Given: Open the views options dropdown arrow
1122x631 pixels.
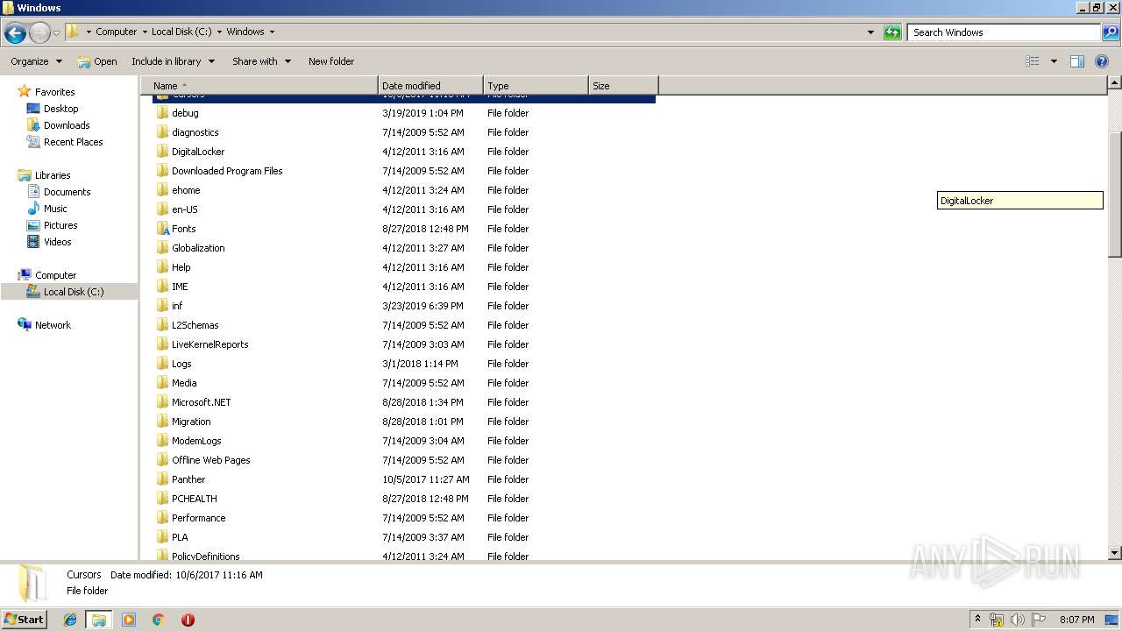Looking at the screenshot, I should click(1054, 61).
